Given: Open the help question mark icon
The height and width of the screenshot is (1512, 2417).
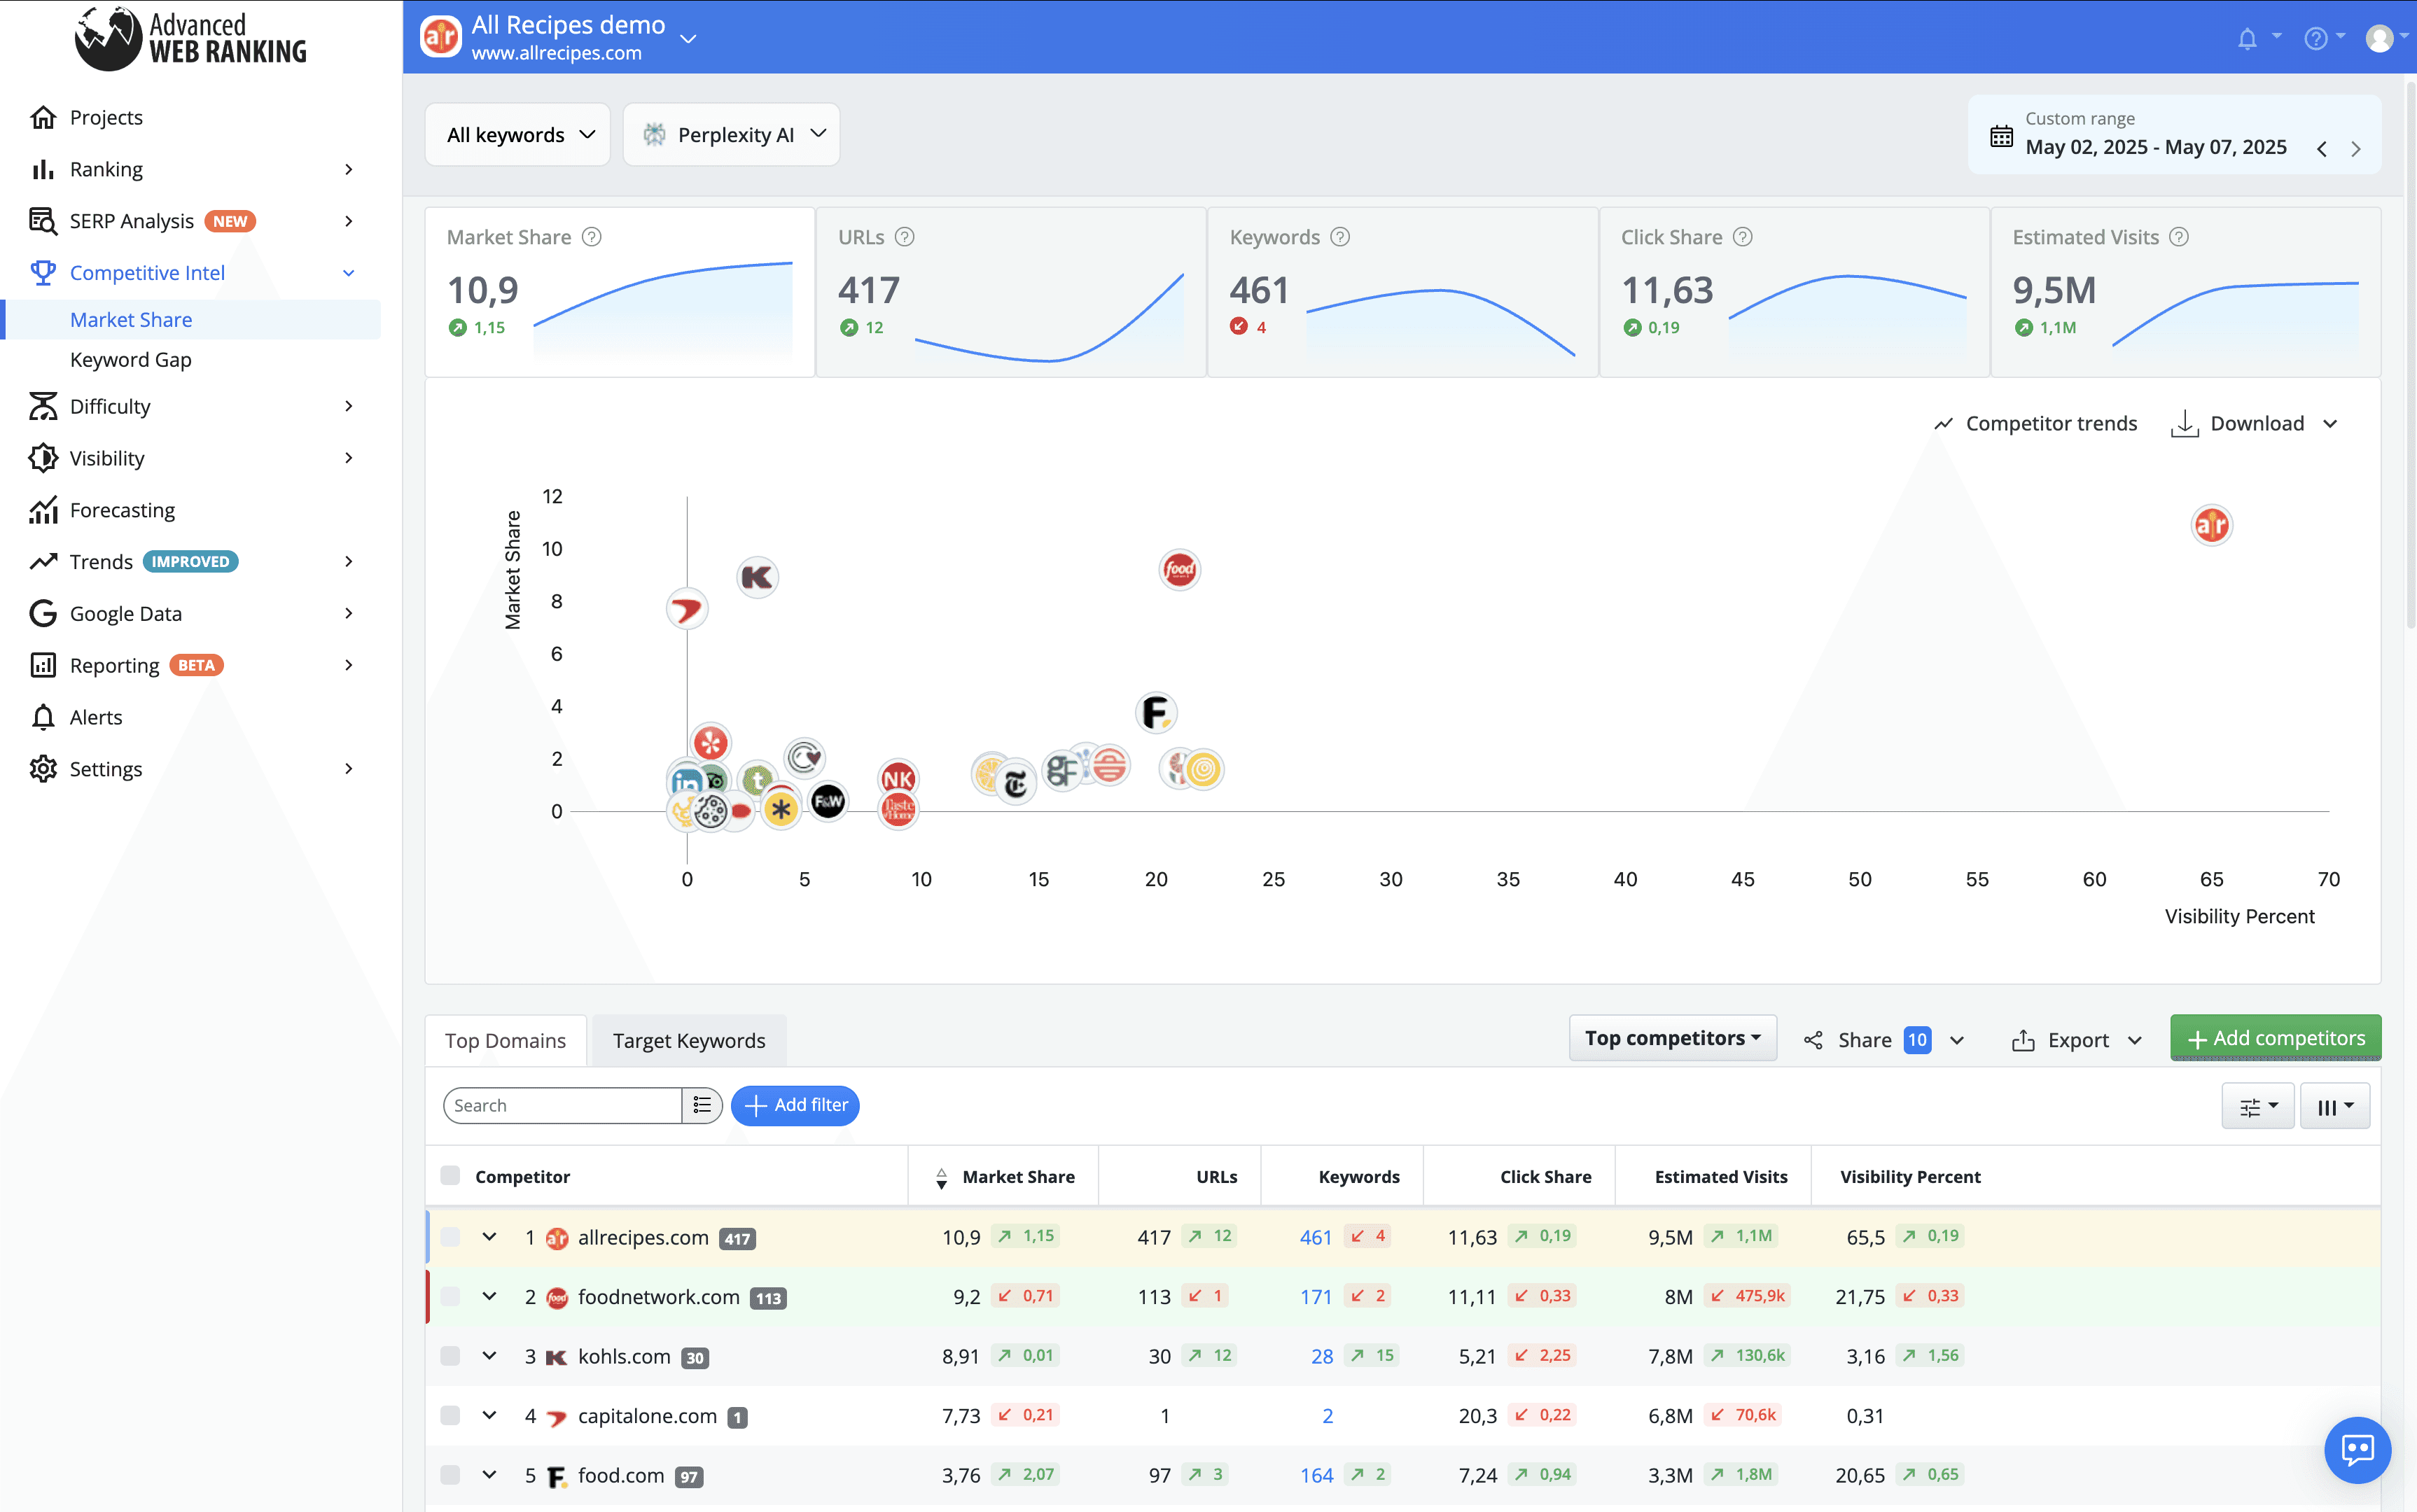Looking at the screenshot, I should [2315, 39].
